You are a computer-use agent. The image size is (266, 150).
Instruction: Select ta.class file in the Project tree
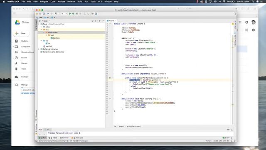[x=55, y=38]
